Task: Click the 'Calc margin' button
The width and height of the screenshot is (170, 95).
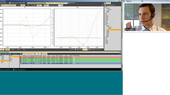Action: [x=44, y=54]
